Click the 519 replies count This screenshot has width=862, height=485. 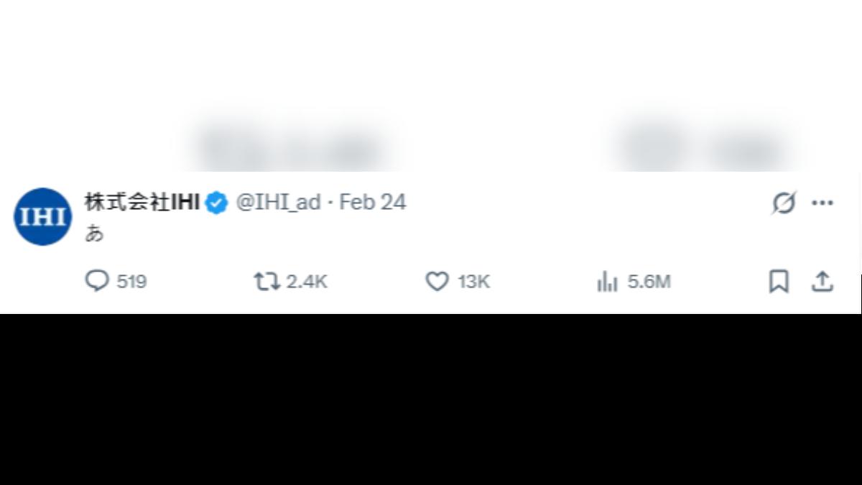[131, 282]
